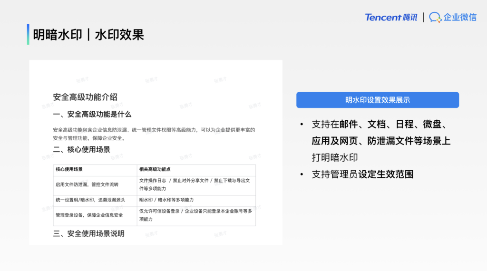Viewport: 487px width, 271px height.
Task: Click paragraph beginning 安全高级功能包含企业信息防泄漏
Action: pos(154,134)
